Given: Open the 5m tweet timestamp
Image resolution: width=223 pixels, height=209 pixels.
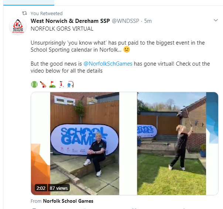Looking at the screenshot, I should point(148,21).
